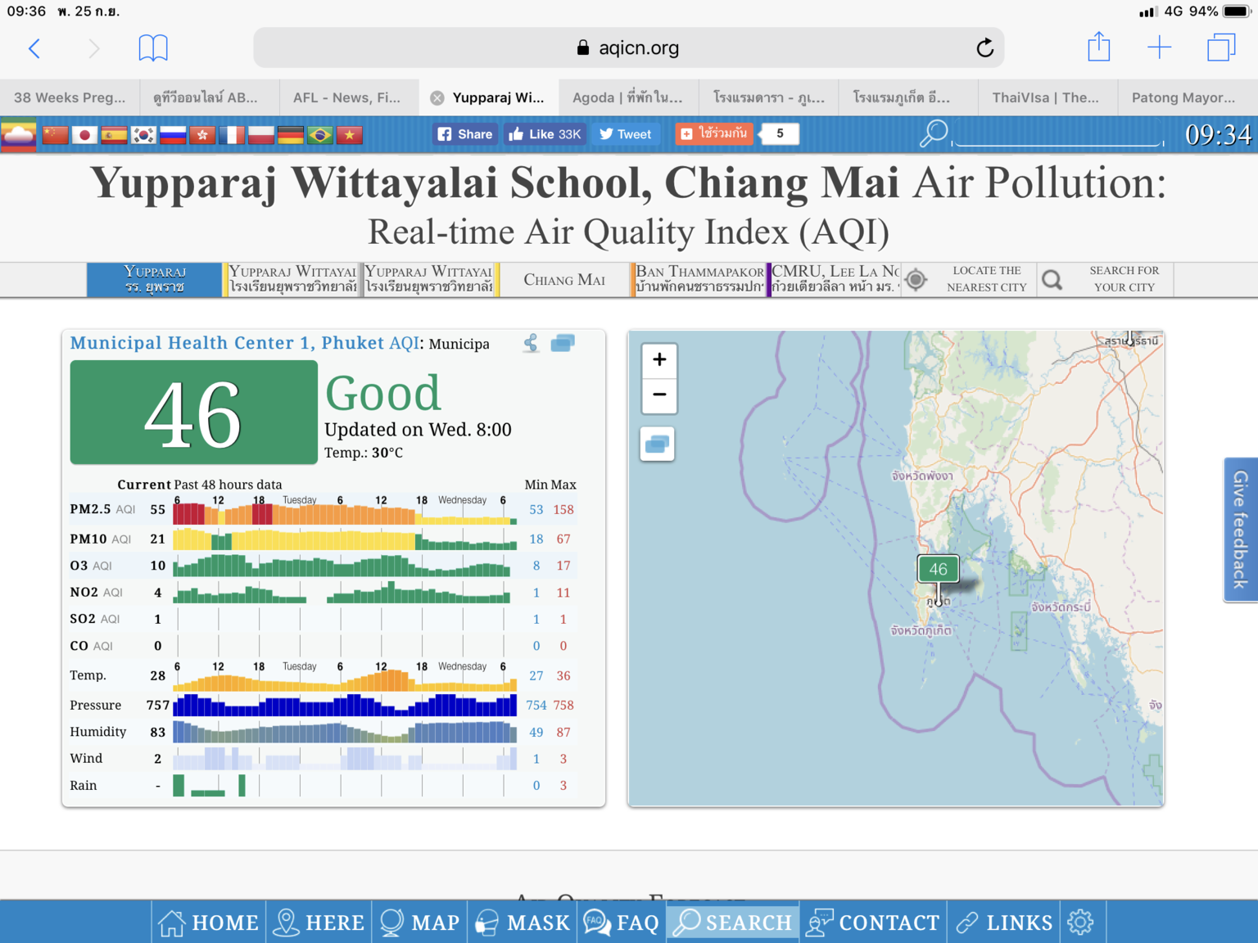
Task: Click the Twitter Tweet button
Action: click(x=626, y=134)
